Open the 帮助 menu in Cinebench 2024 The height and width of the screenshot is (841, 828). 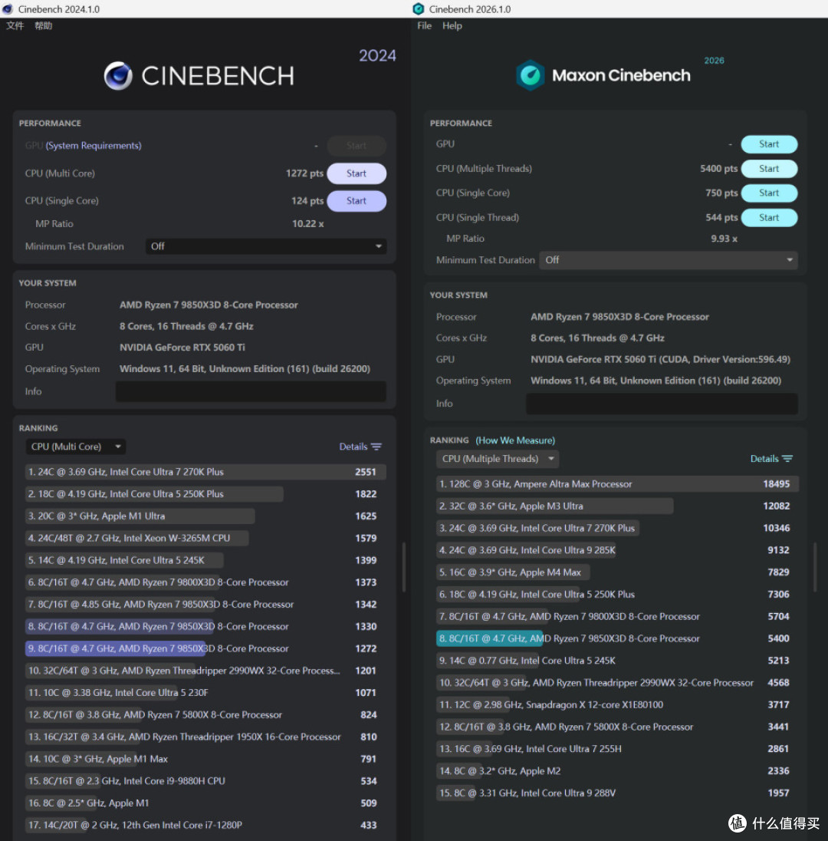pyautogui.click(x=44, y=26)
